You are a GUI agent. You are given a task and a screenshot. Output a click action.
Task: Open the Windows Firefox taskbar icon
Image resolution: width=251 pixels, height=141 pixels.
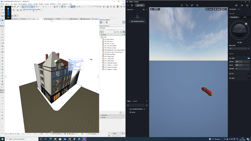(69, 139)
